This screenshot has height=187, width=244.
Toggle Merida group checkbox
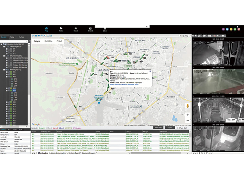coord(6,70)
